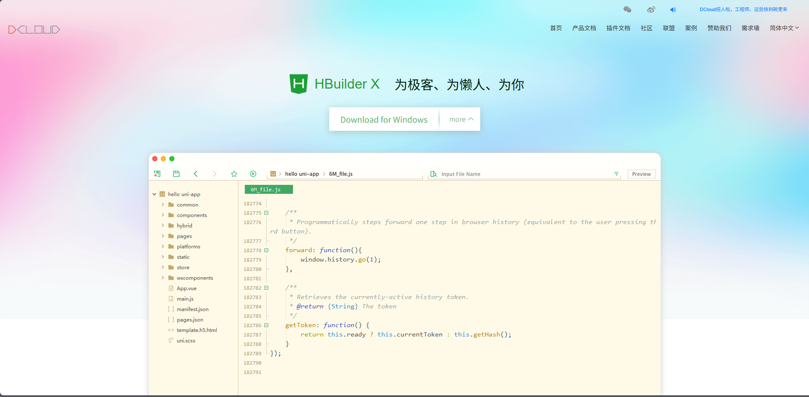Create a new file in the editor toolbar

(x=157, y=174)
